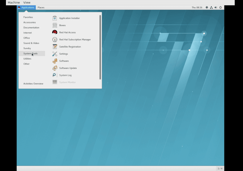Launch Red Hat Subscription Manager icon
The height and width of the screenshot is (171, 243).
(55, 40)
